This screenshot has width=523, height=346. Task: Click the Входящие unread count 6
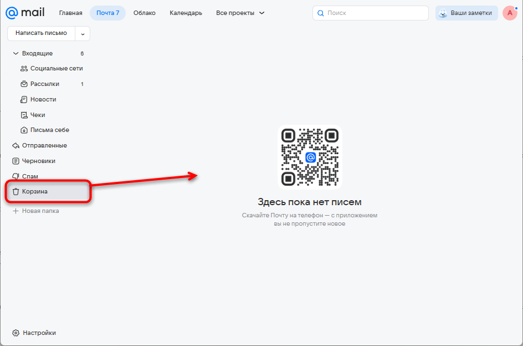(x=82, y=53)
